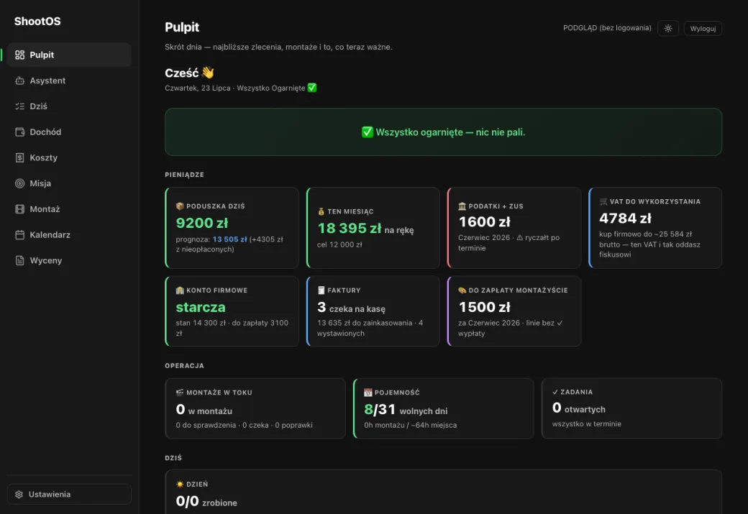Open the Pojemność 8/31 wolnych dni card
The height and width of the screenshot is (514, 748).
click(444, 408)
